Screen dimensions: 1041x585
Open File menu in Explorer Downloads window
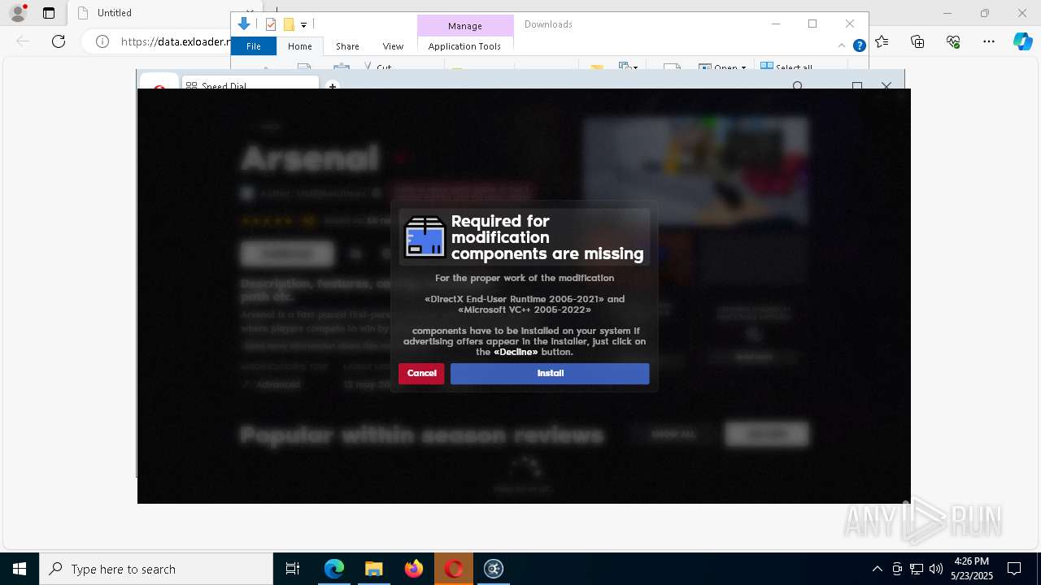tap(254, 46)
